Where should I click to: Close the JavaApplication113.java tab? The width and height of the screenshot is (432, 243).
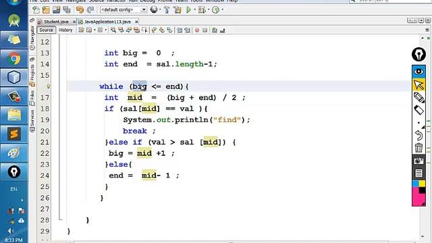[x=136, y=22]
